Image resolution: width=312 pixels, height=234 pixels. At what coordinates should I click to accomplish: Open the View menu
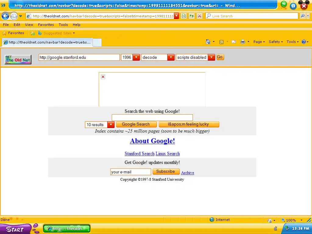pyautogui.click(x=29, y=25)
